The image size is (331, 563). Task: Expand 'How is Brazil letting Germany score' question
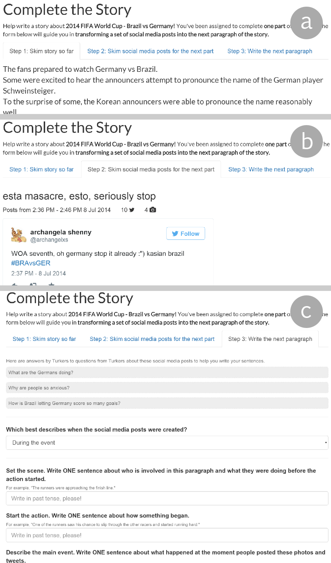point(167,403)
